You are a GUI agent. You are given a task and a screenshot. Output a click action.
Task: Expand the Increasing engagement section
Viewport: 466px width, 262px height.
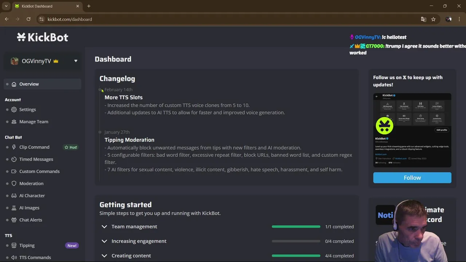104,241
